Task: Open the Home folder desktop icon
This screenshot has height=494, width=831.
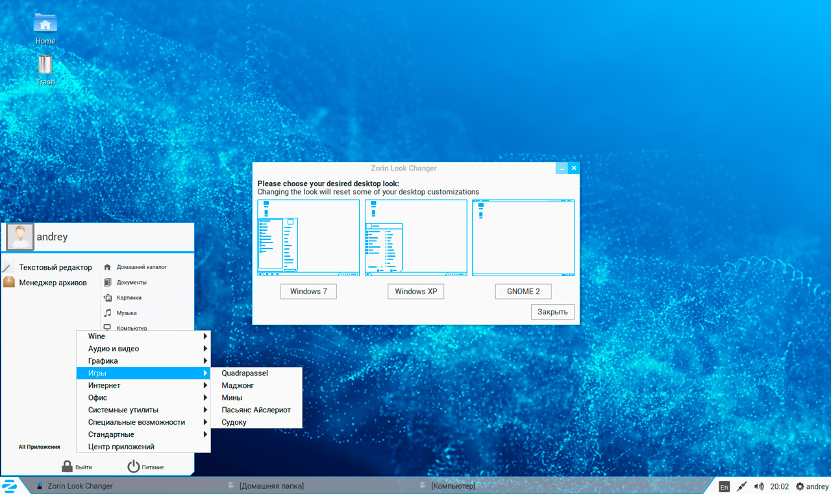Action: (45, 24)
